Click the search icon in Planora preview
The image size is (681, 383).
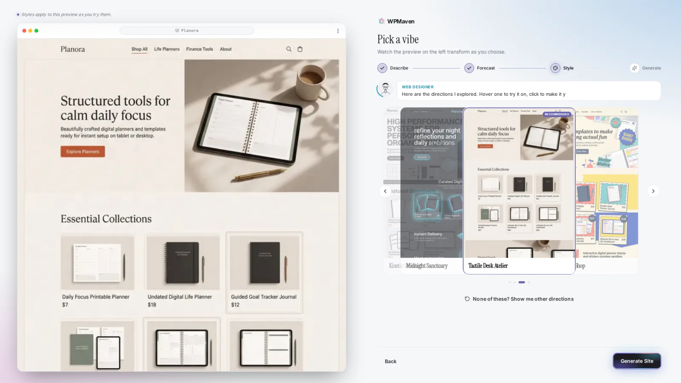(x=289, y=49)
